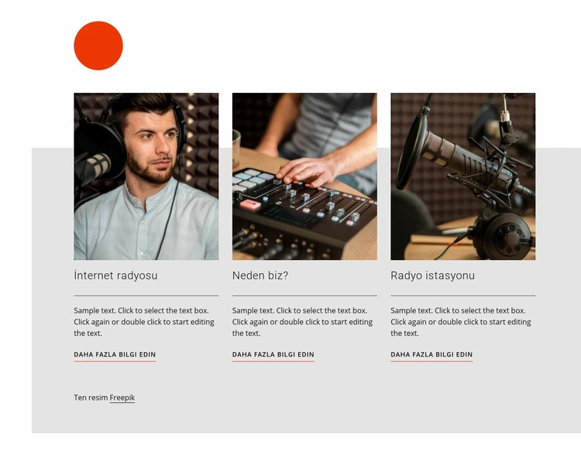The height and width of the screenshot is (465, 581).
Task: Click the studio microphone photo
Action: point(462,176)
